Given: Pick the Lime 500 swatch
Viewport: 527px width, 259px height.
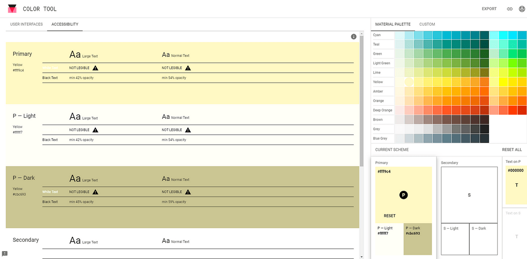Looking at the screenshot, I should [446, 73].
